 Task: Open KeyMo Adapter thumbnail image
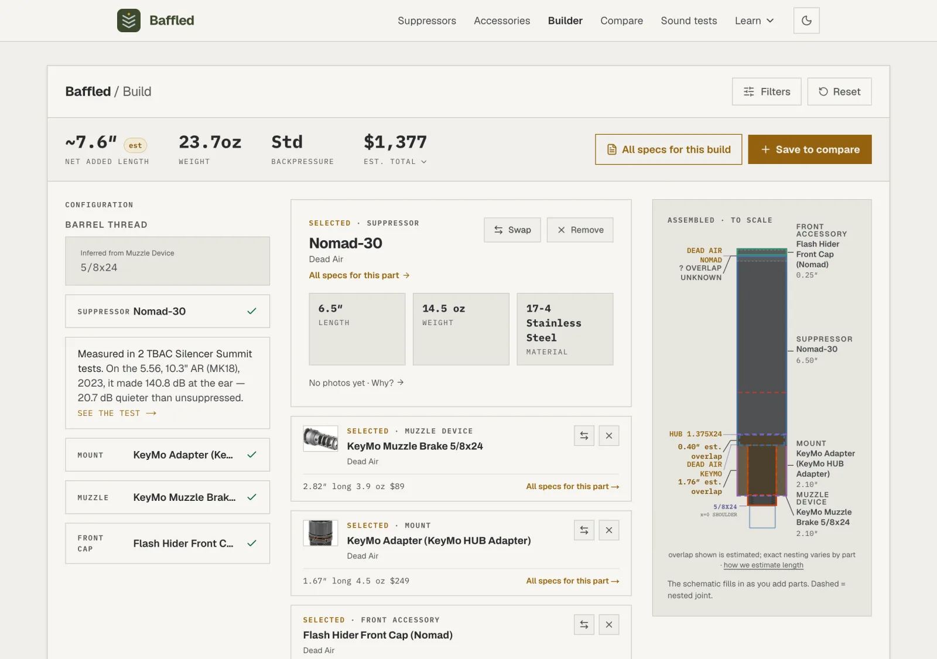point(320,533)
